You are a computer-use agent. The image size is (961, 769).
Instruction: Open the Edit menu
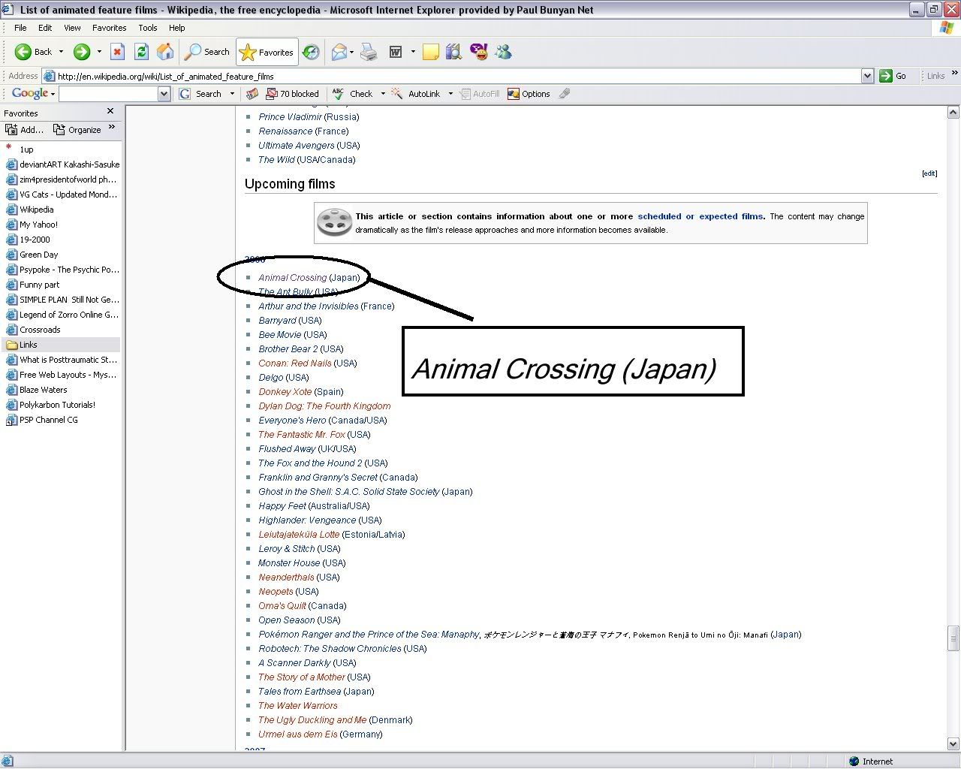click(45, 28)
